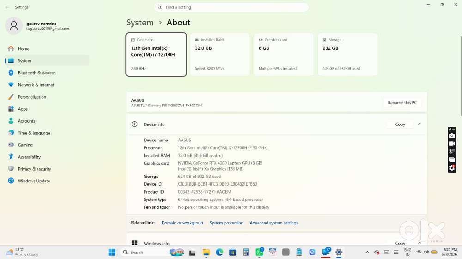Screen dimensions: 462x259
Task: Open the clock showing 5:21 PM
Action: 450,252
